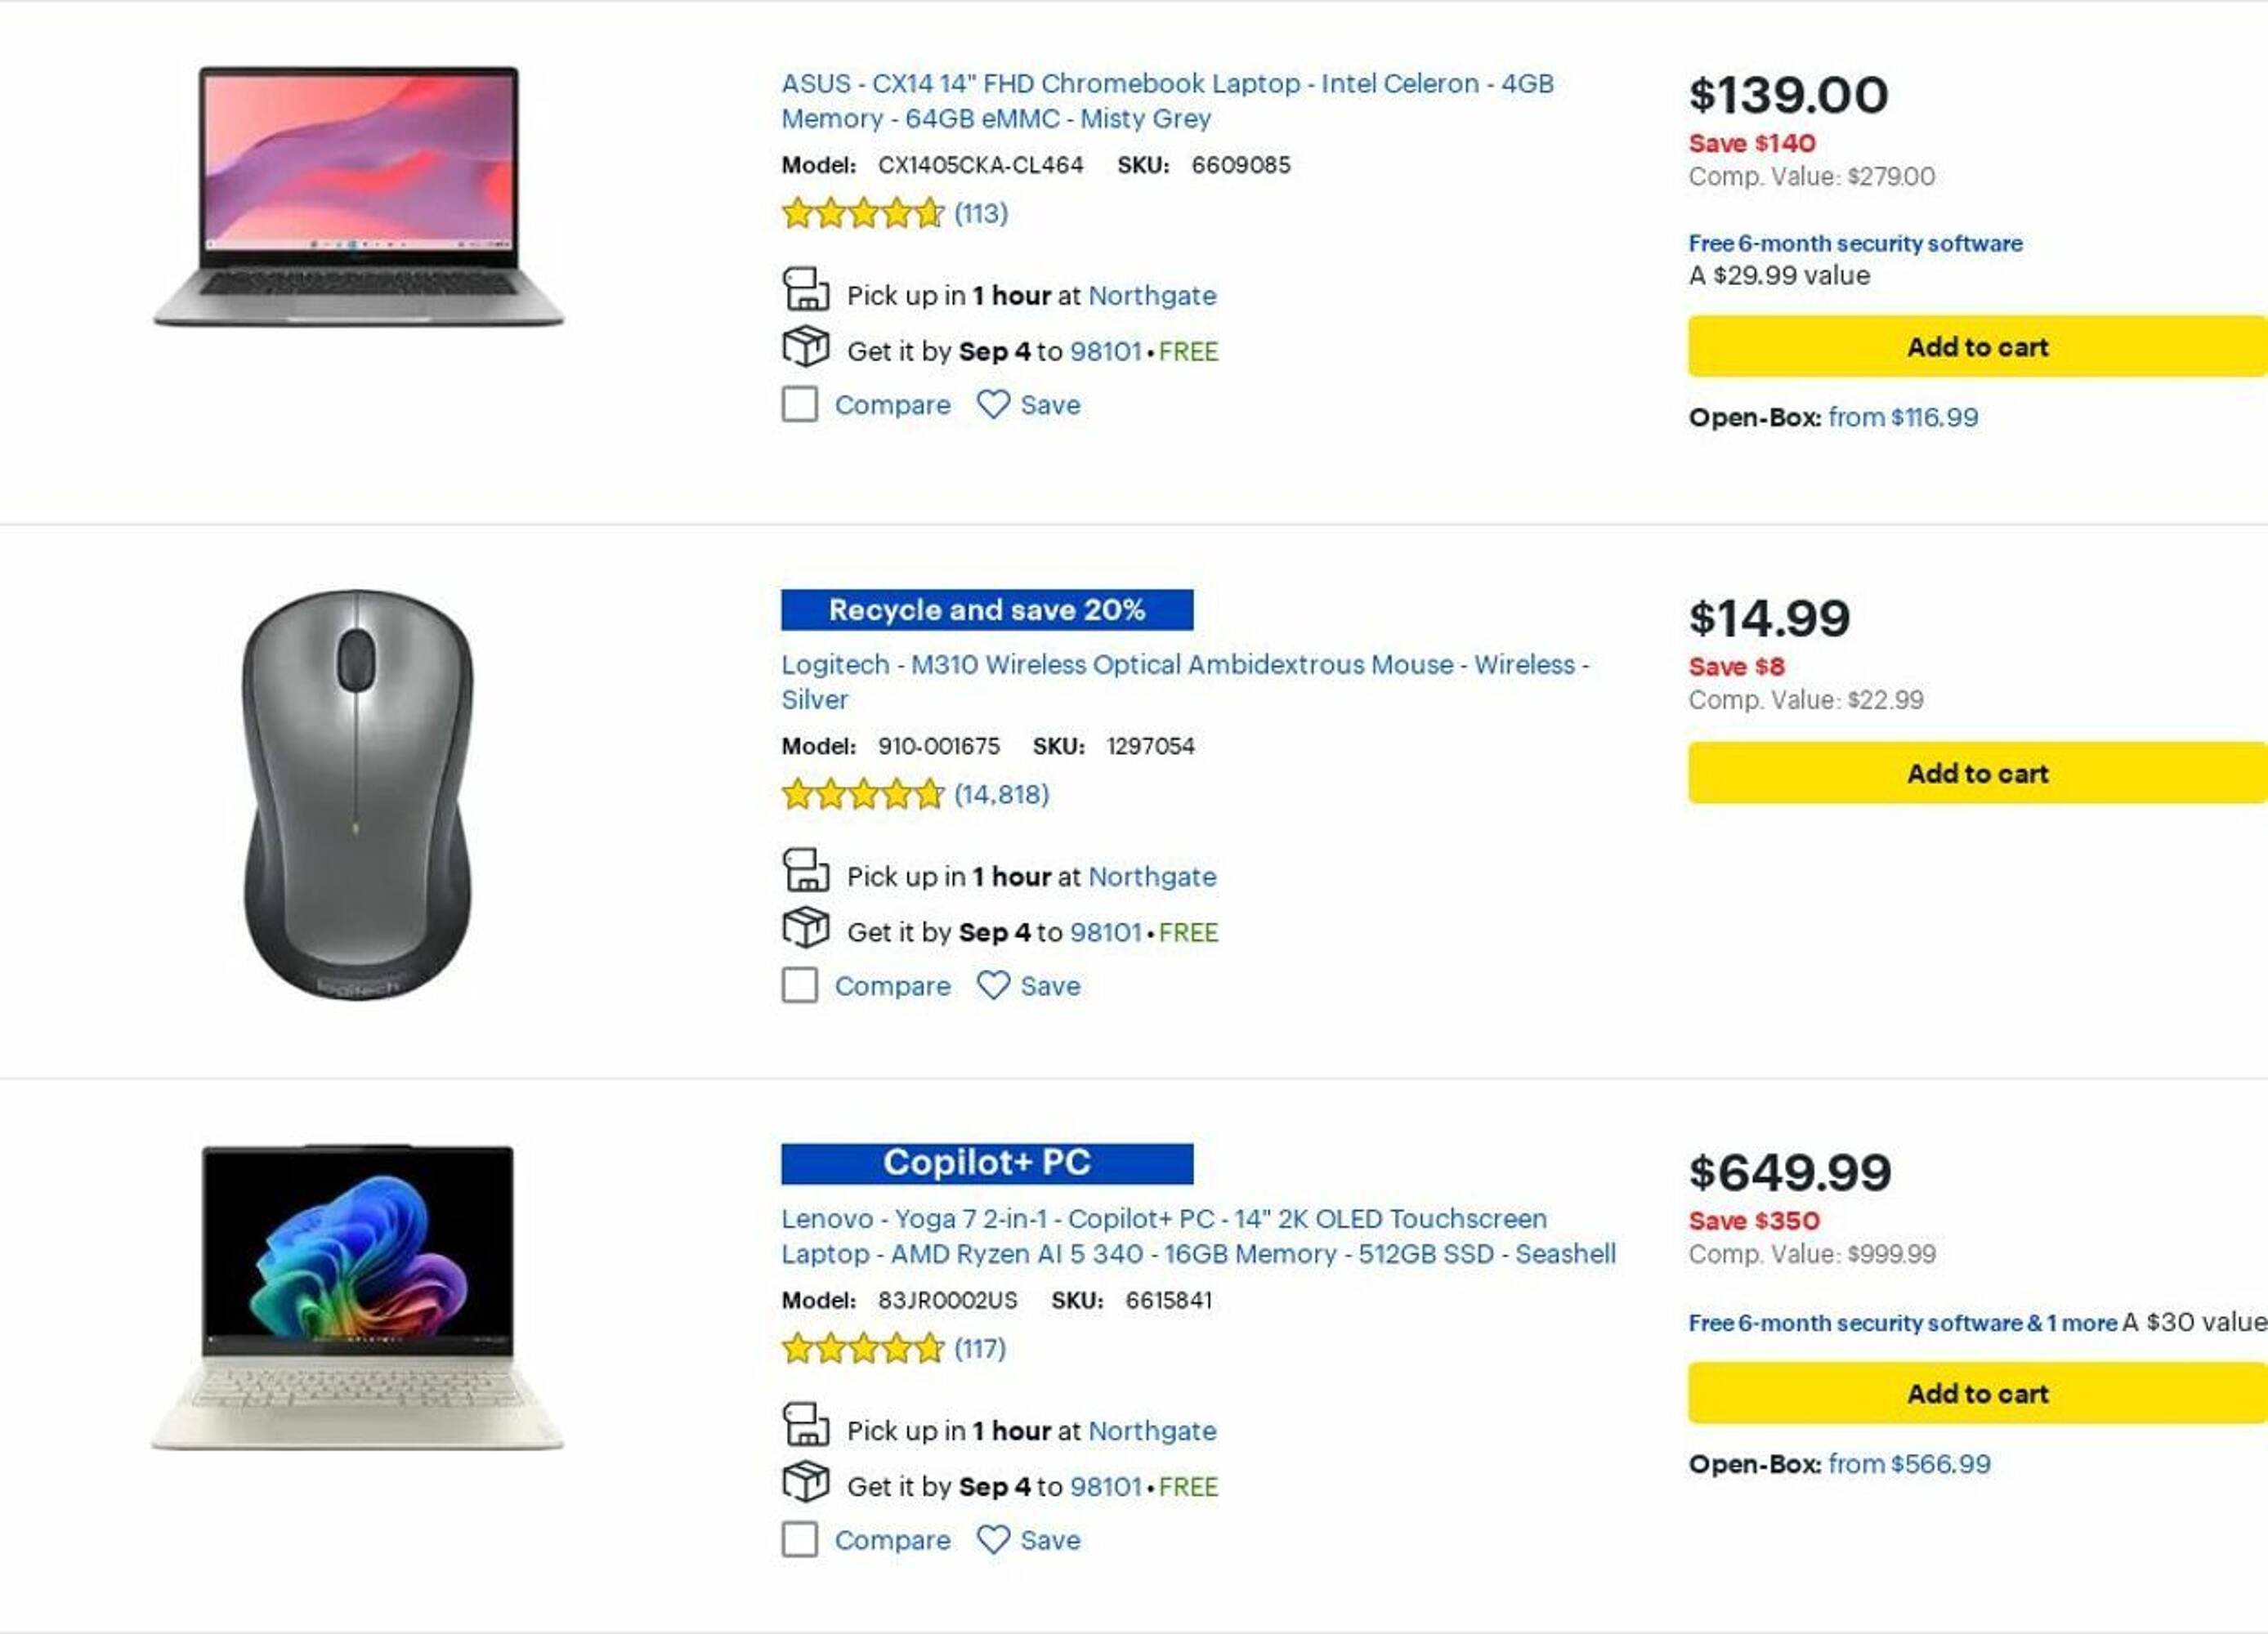Add the Logitech M310 mouse to cart

[1976, 773]
